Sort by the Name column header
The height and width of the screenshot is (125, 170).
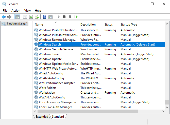tap(56, 25)
